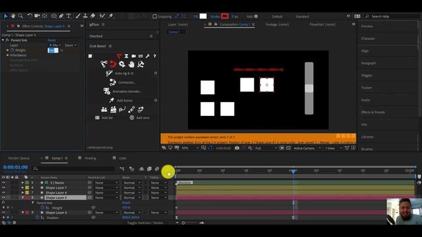Expand Shape Layer 7 in timeline
422x237 pixels.
click(x=22, y=188)
